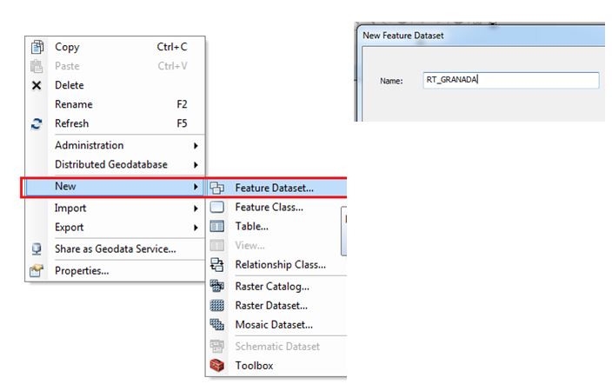
Task: Open Properties... from the context menu
Action: point(82,270)
